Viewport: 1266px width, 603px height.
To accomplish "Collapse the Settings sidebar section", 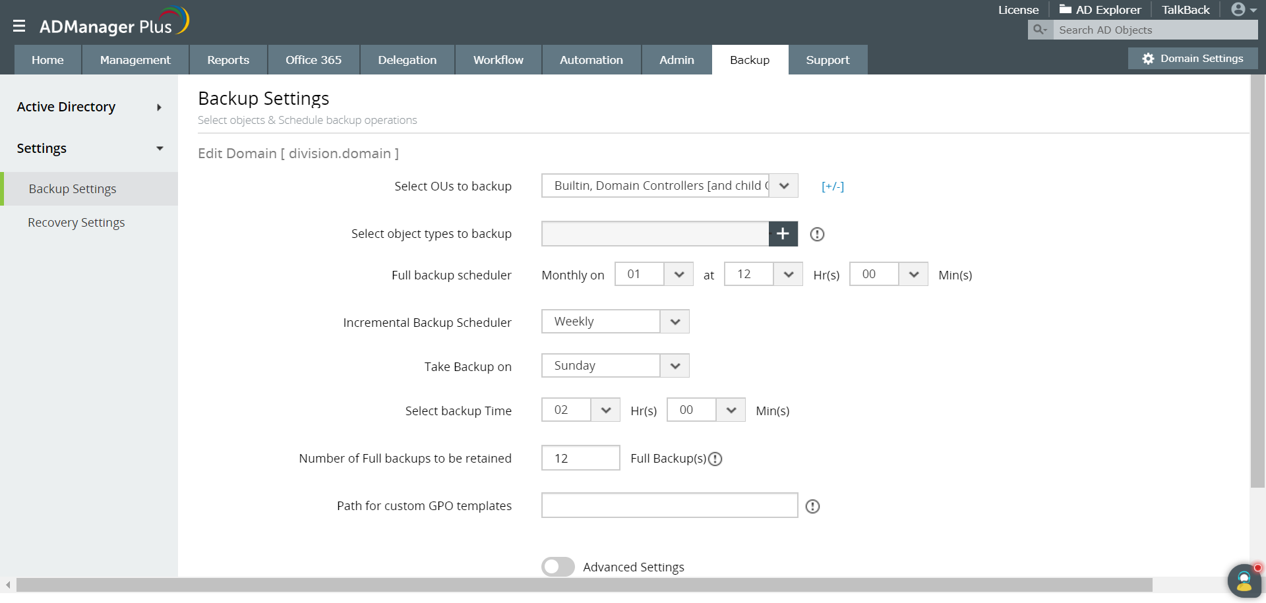I will click(89, 148).
